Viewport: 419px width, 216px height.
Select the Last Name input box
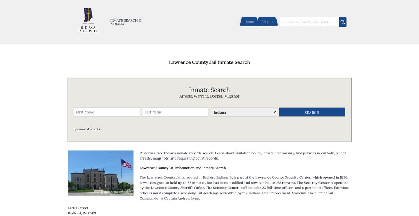[175, 112]
